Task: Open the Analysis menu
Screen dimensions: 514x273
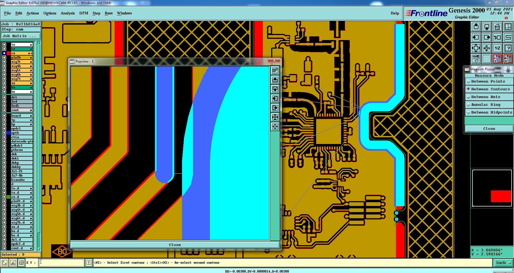Action: coord(68,13)
